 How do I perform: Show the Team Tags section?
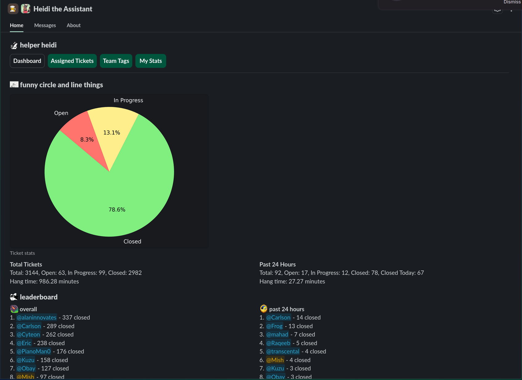click(x=116, y=61)
